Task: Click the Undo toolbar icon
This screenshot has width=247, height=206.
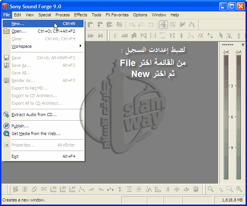Action: [x=132, y=25]
